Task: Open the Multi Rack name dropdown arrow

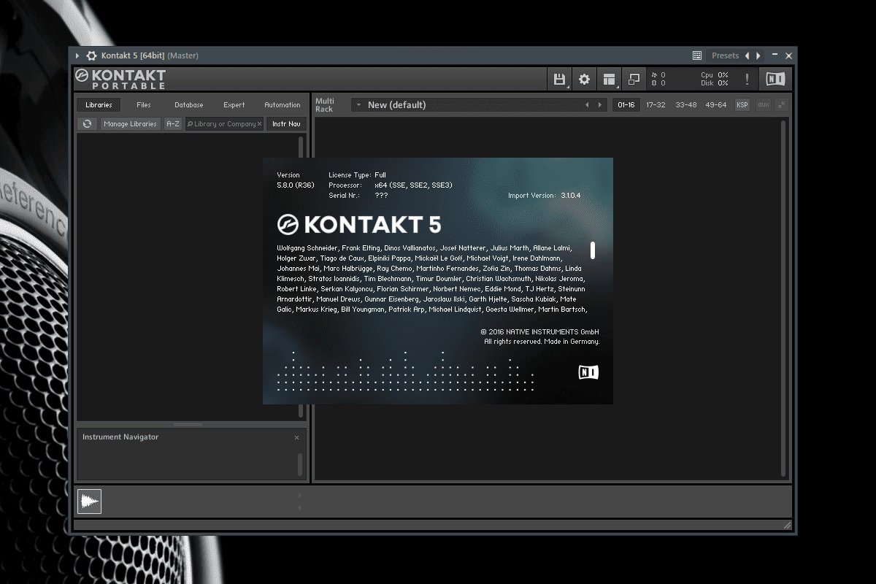Action: click(358, 105)
